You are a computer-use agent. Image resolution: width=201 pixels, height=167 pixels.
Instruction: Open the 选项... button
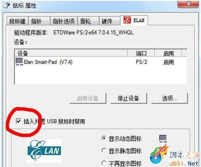(170, 98)
